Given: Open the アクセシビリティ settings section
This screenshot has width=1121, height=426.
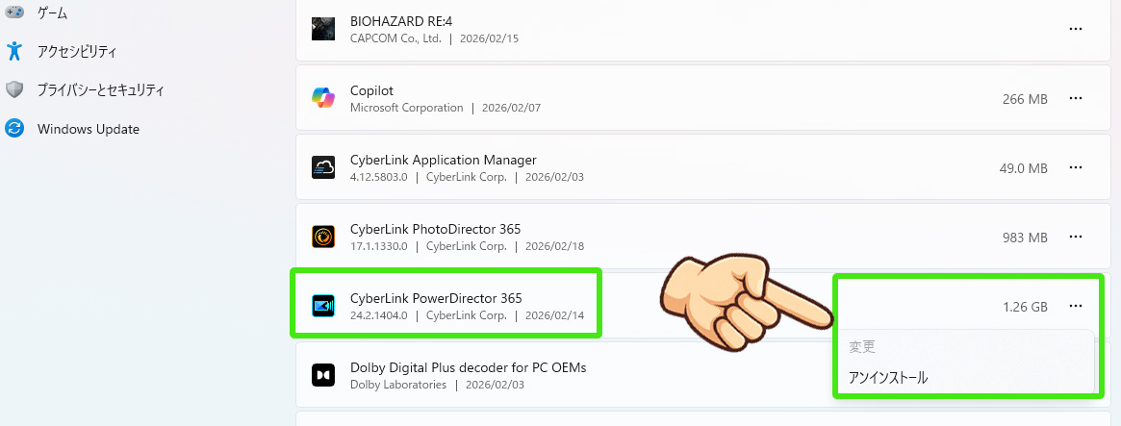Looking at the screenshot, I should pos(76,51).
